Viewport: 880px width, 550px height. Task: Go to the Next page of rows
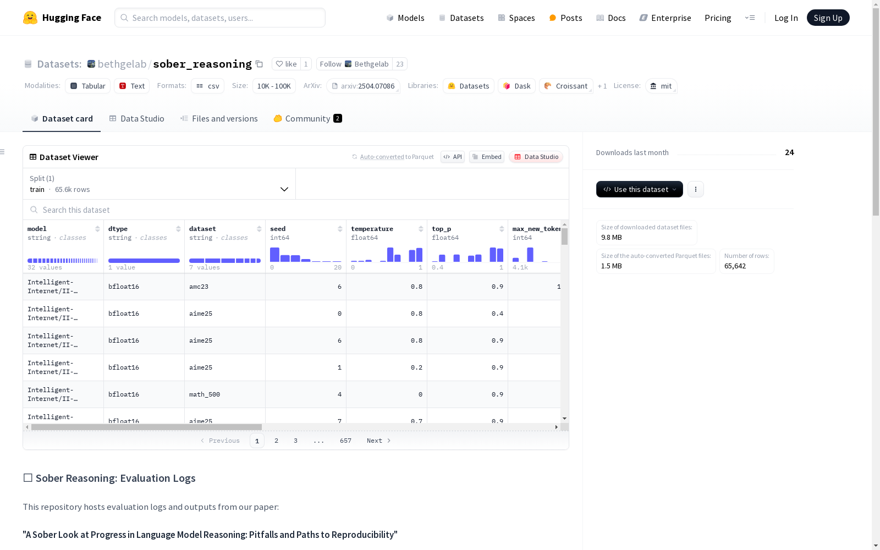[379, 441]
